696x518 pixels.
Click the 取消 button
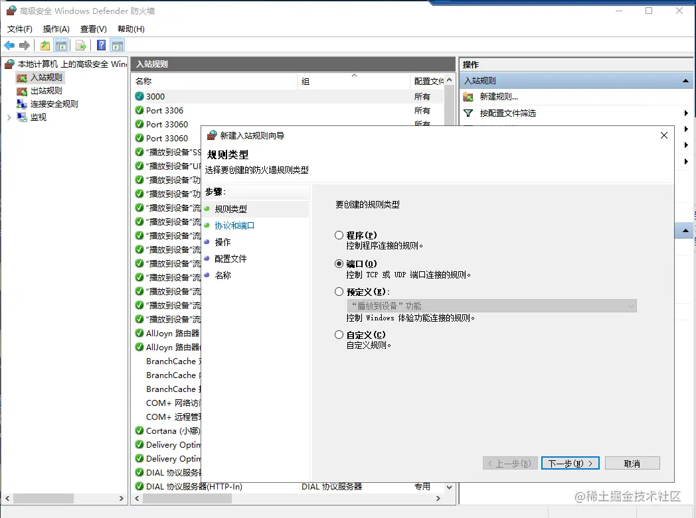tap(632, 464)
